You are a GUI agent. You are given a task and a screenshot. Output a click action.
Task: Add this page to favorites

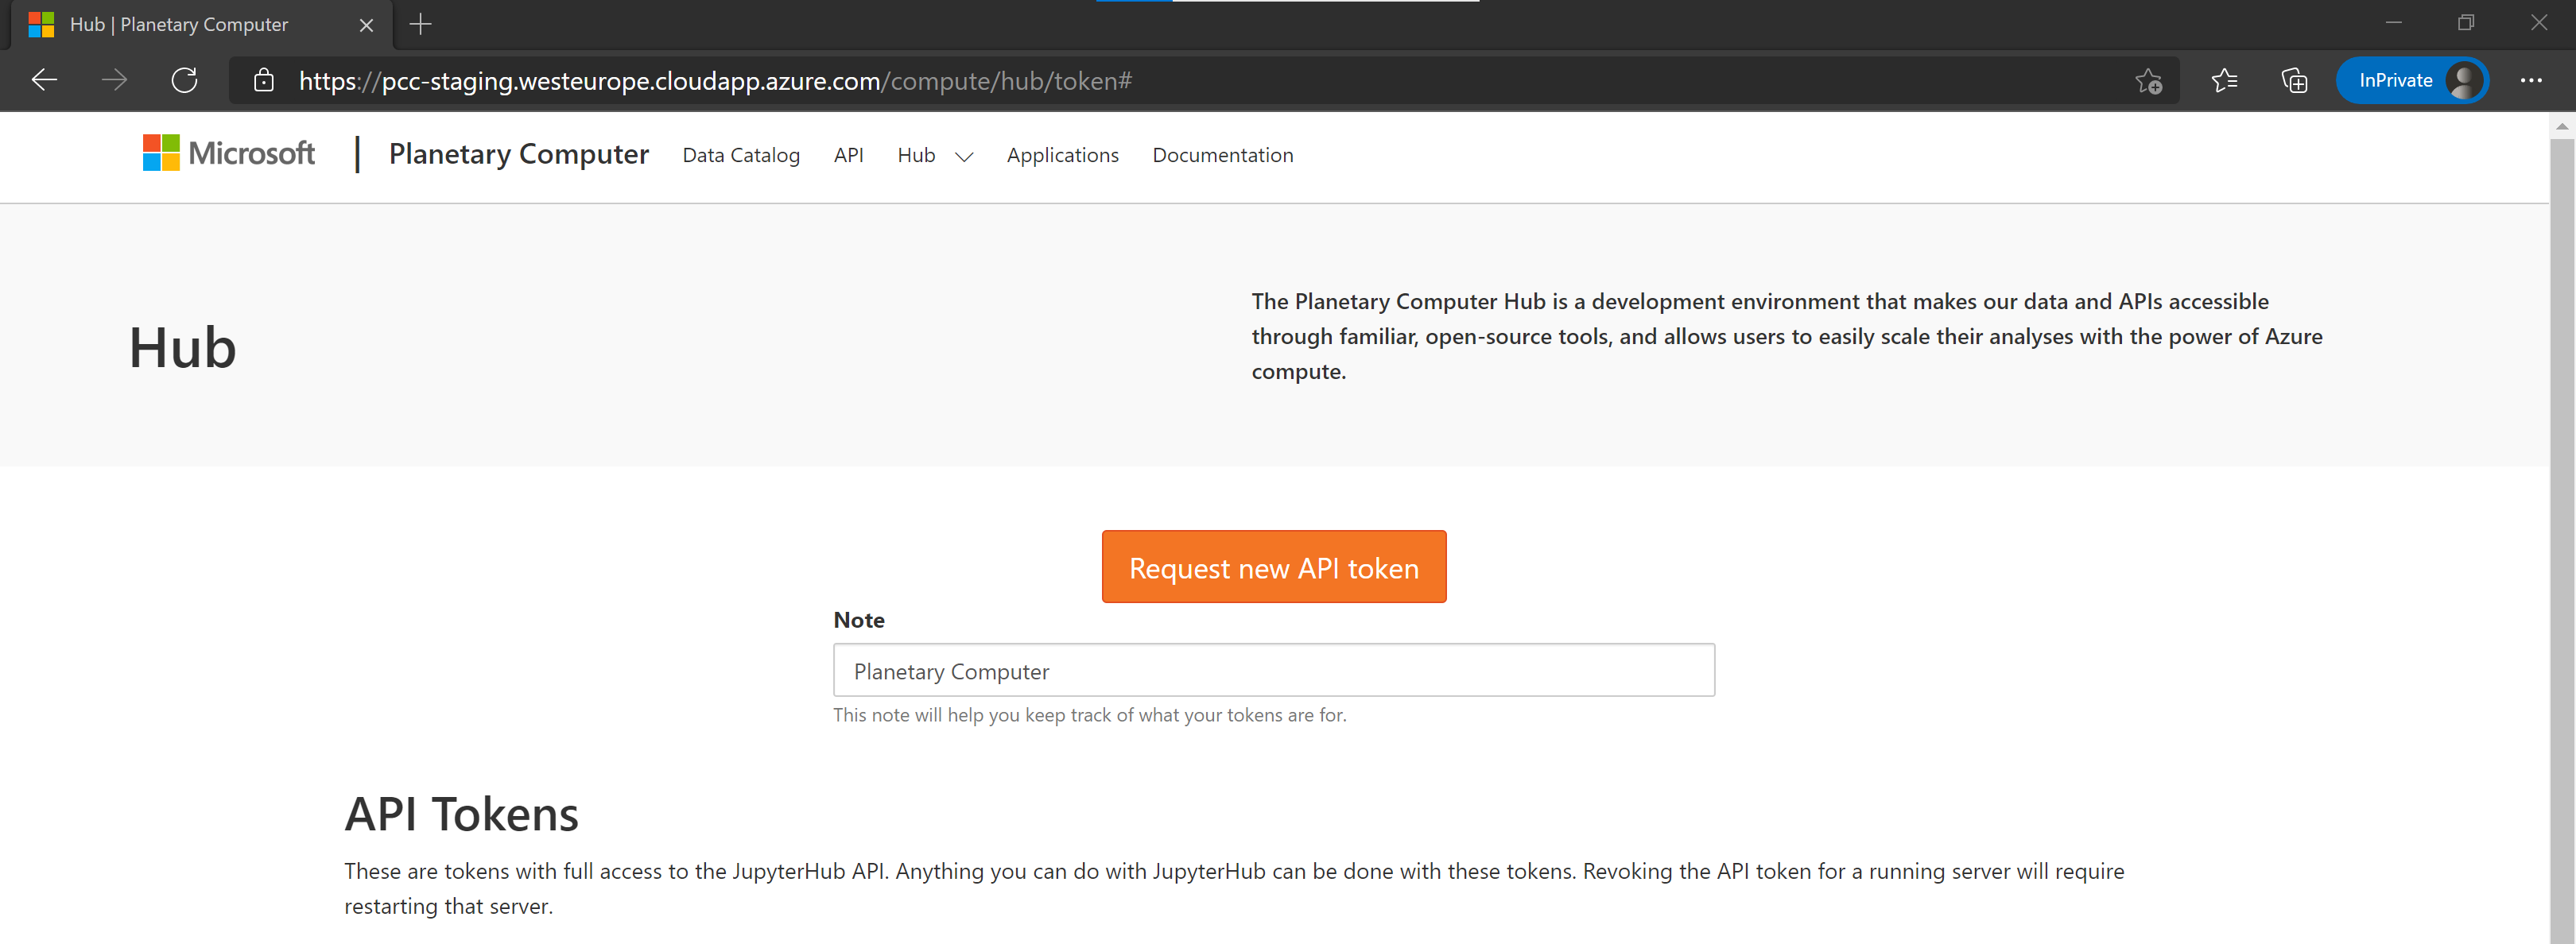coord(2148,81)
